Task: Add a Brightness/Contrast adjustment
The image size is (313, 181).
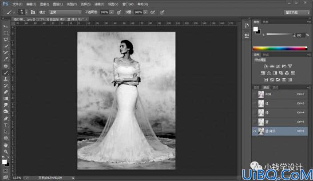Action: pyautogui.click(x=265, y=66)
